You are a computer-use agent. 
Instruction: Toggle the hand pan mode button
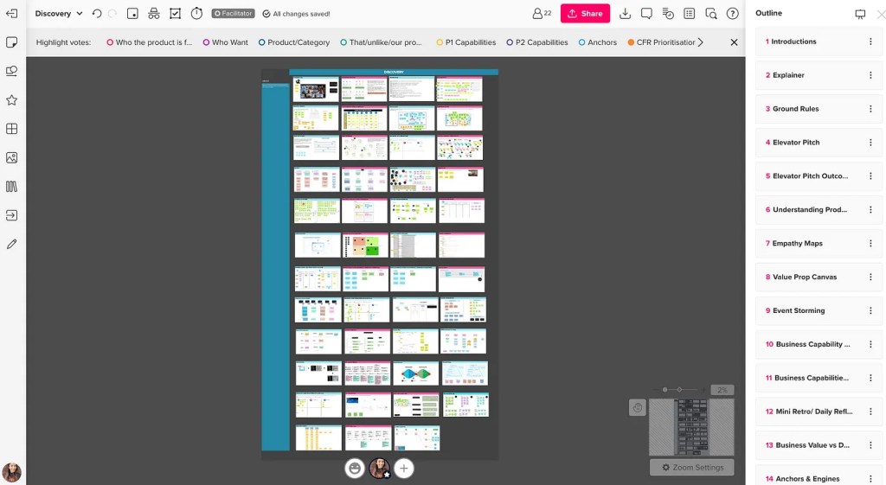coord(638,408)
